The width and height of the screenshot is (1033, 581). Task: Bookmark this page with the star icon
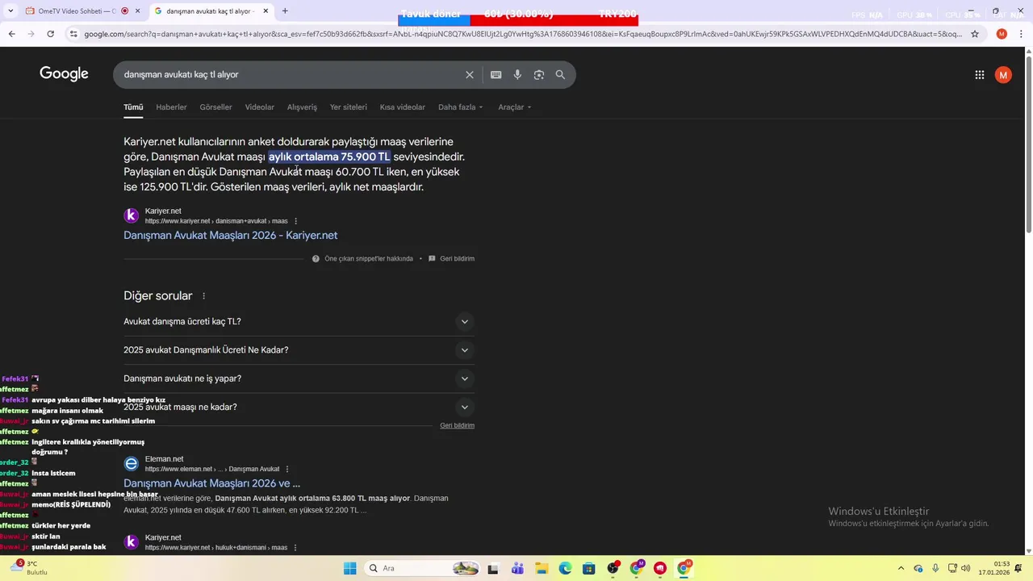[975, 34]
